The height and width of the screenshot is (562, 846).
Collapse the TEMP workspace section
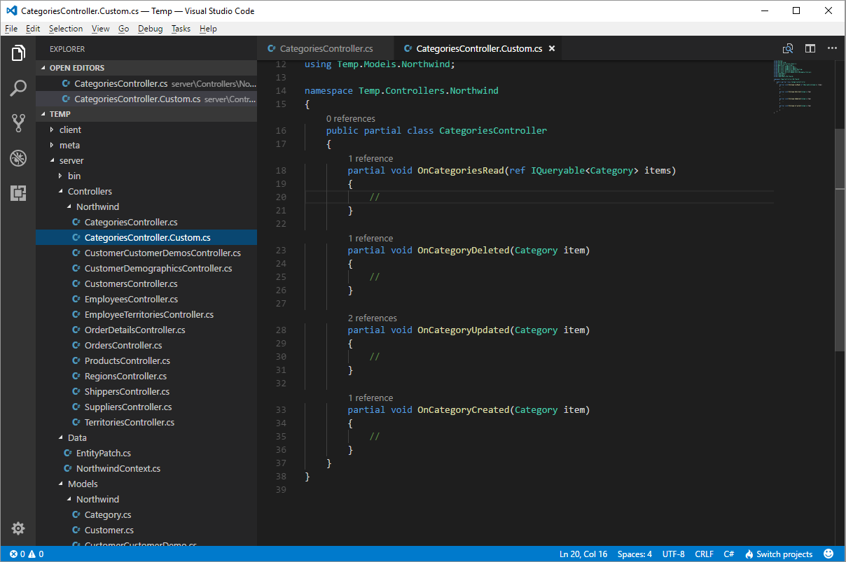146,114
